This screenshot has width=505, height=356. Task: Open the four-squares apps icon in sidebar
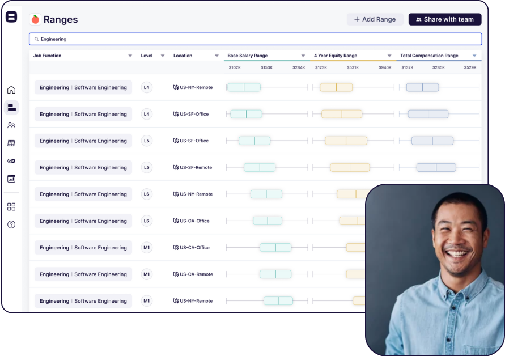11,207
